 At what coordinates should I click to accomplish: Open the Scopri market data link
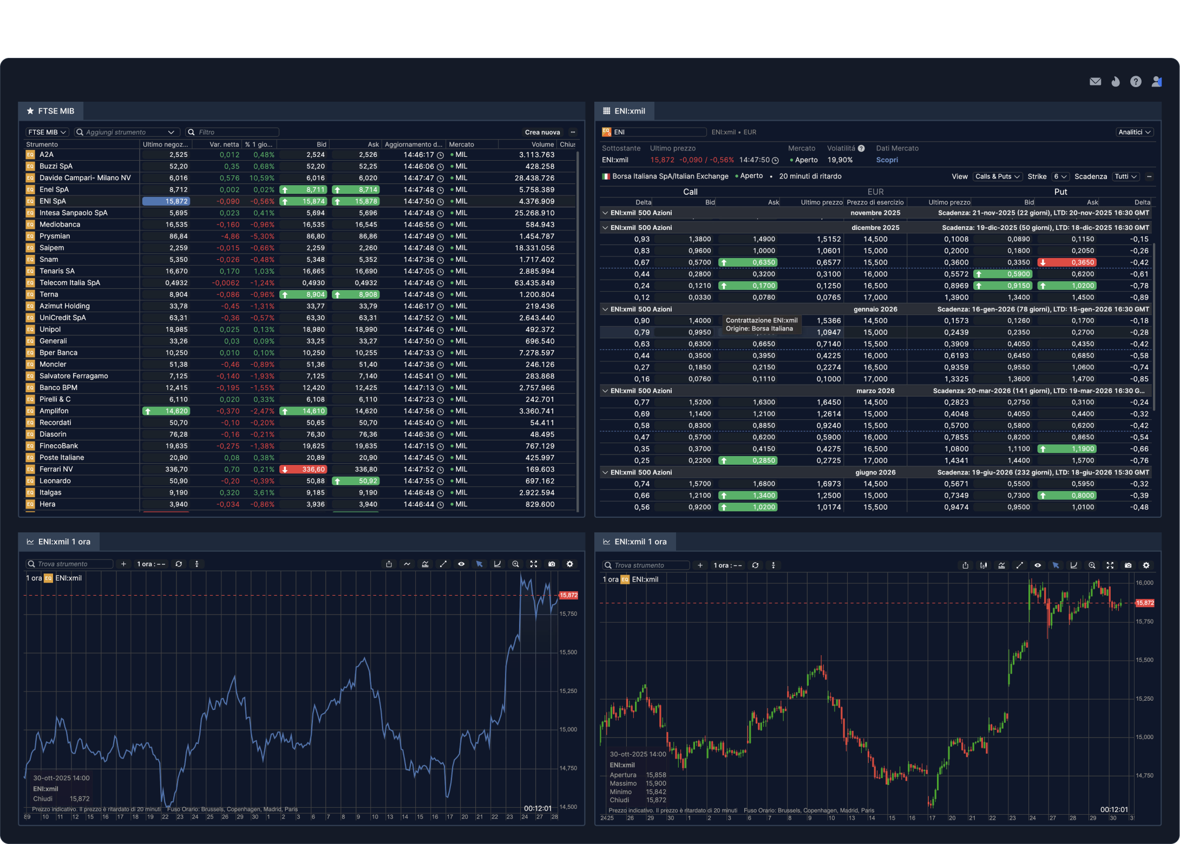(887, 160)
